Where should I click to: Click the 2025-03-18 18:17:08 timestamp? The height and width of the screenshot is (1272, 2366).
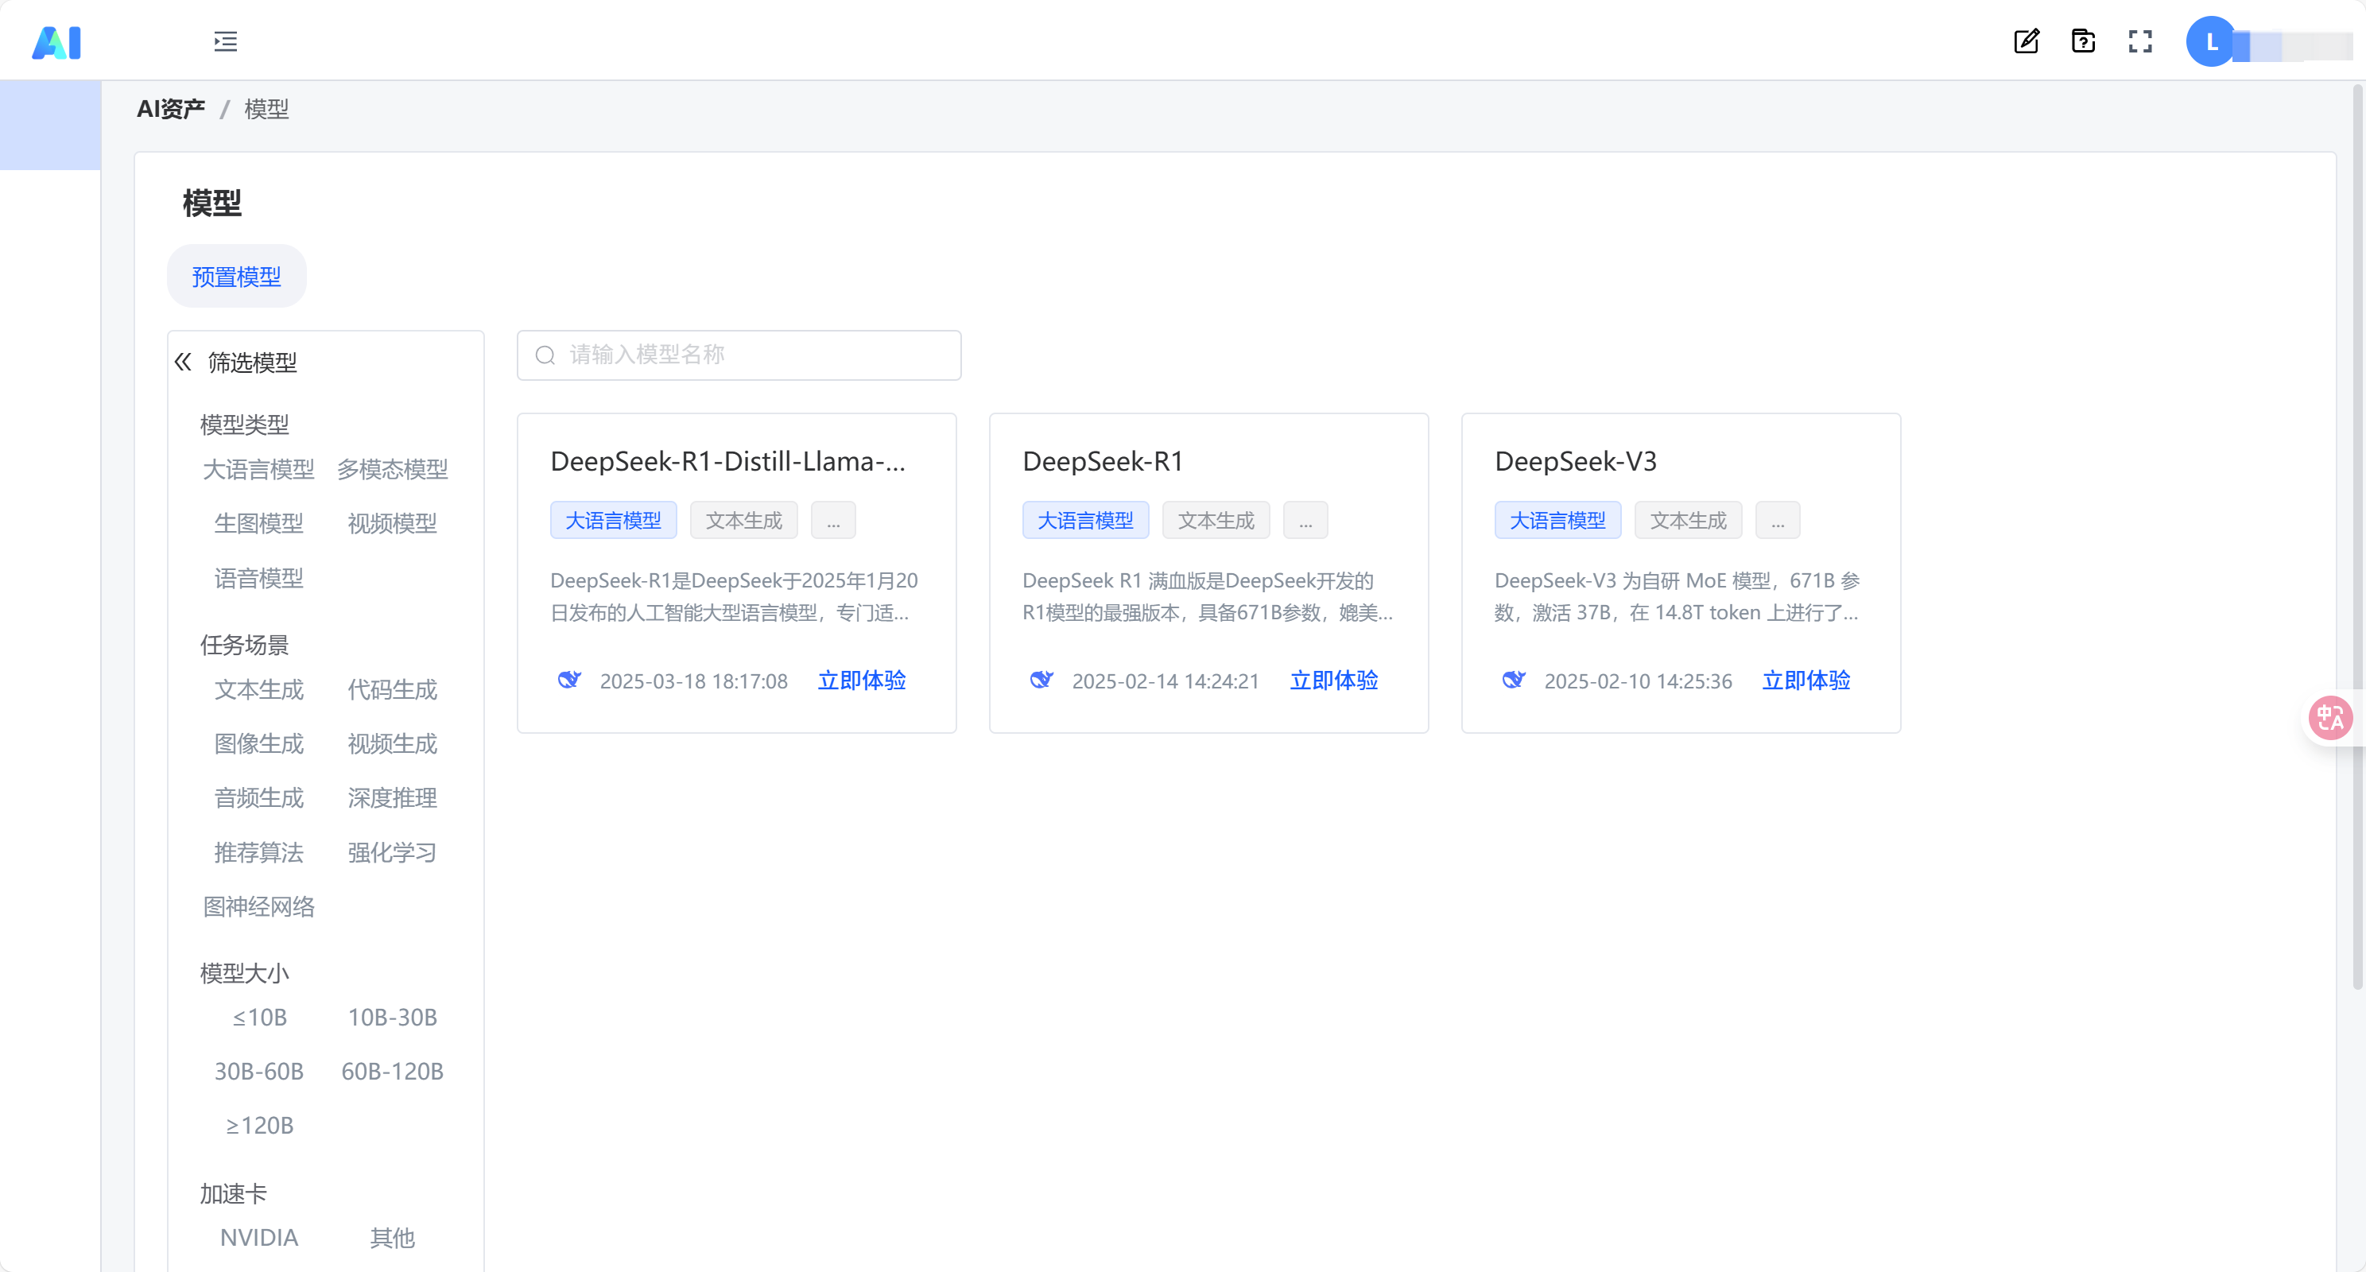(693, 681)
